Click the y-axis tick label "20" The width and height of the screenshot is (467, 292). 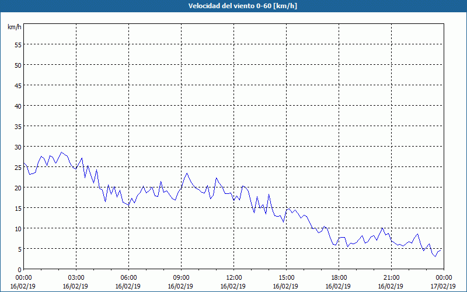18,188
